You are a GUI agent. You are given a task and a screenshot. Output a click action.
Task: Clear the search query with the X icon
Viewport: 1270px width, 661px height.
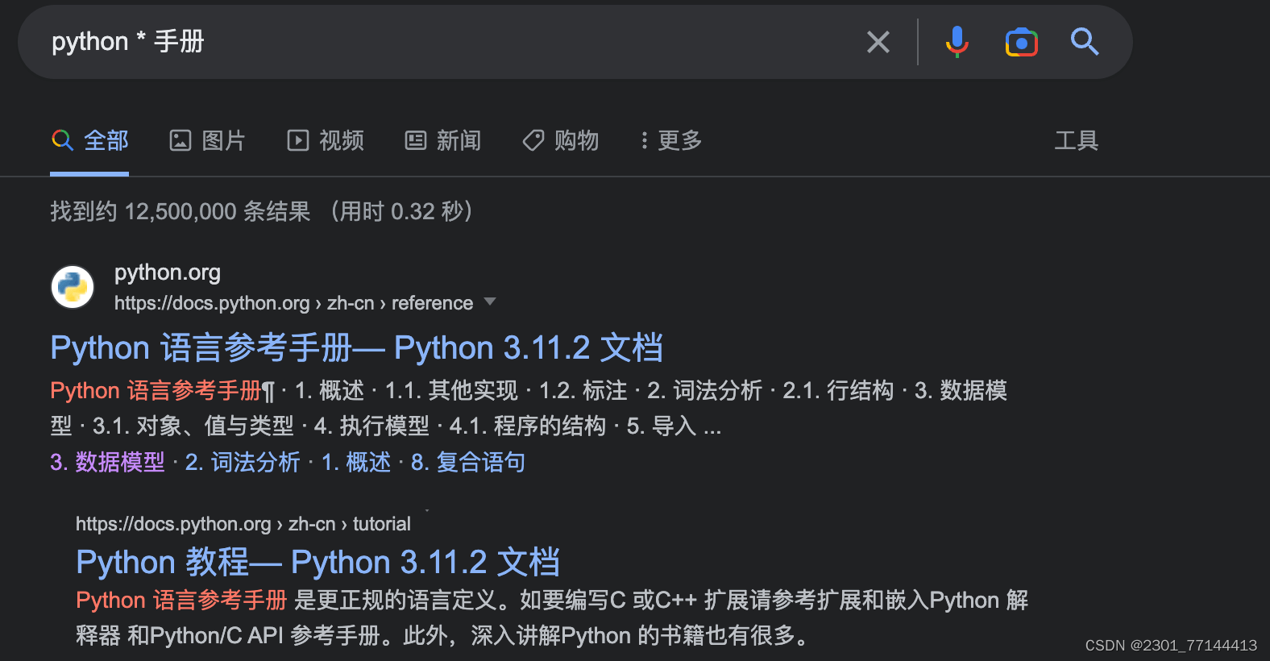point(878,42)
